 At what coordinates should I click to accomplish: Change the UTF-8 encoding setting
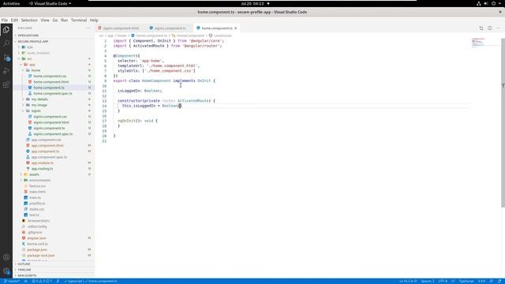[443, 281]
